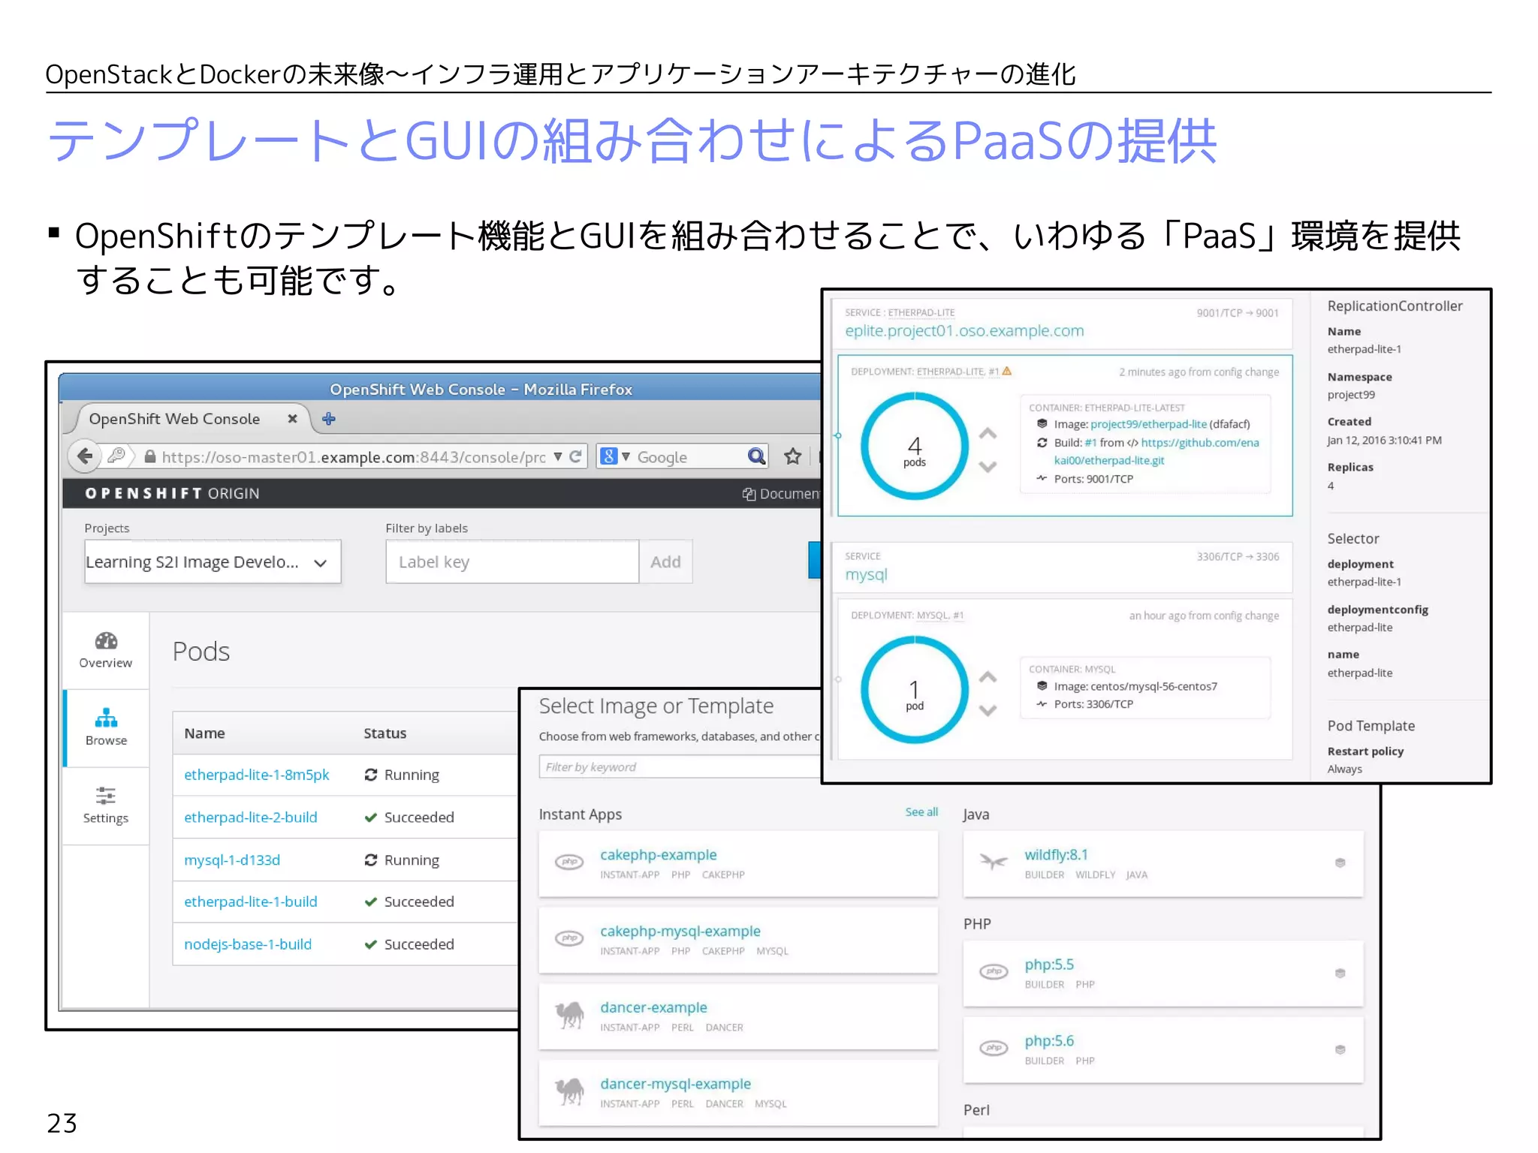Open the Overview sidebar item
Image resolution: width=1538 pixels, height=1153 pixels.
(106, 650)
